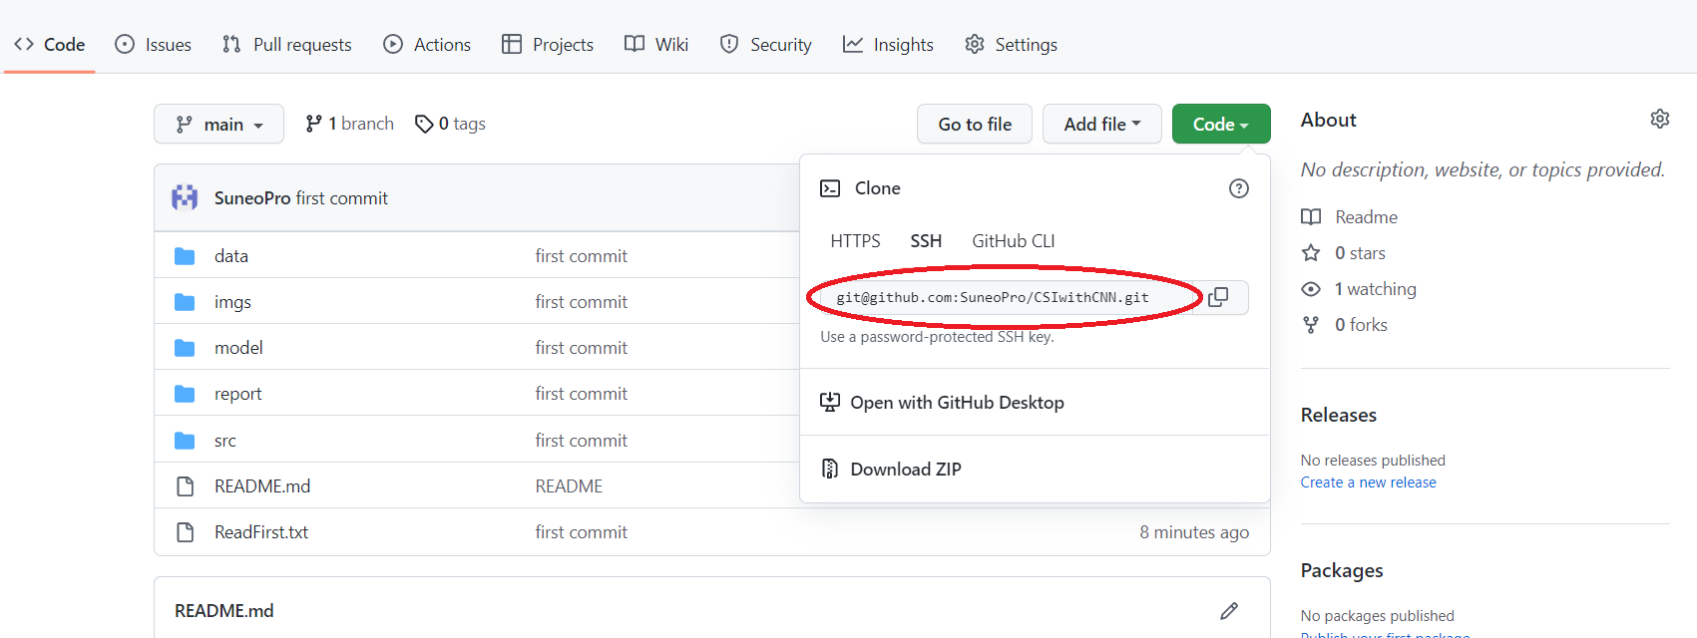Open the Packages heading link
The height and width of the screenshot is (638, 1697).
1342,570
